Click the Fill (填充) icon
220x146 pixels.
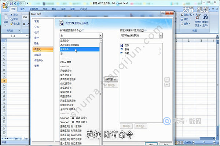coord(182,19)
